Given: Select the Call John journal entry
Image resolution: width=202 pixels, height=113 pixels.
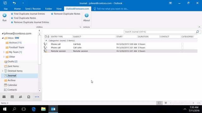Looking at the screenshot, I should click(x=120, y=47).
